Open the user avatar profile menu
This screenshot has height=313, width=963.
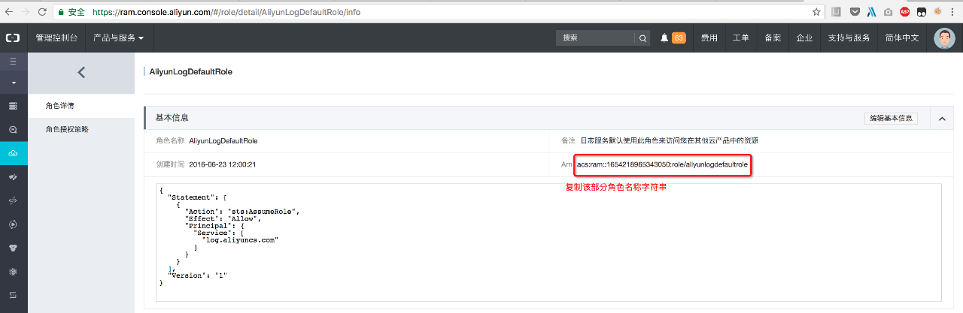point(944,38)
